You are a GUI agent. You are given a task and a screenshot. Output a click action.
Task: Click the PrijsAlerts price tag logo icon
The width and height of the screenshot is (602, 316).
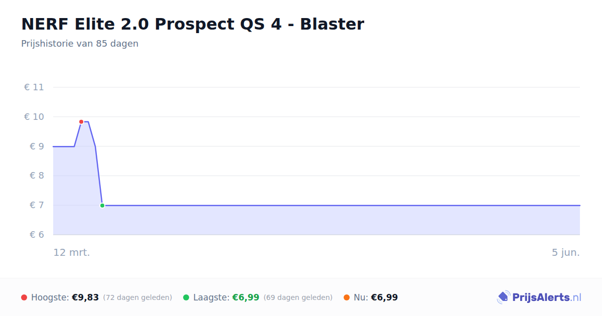503,297
